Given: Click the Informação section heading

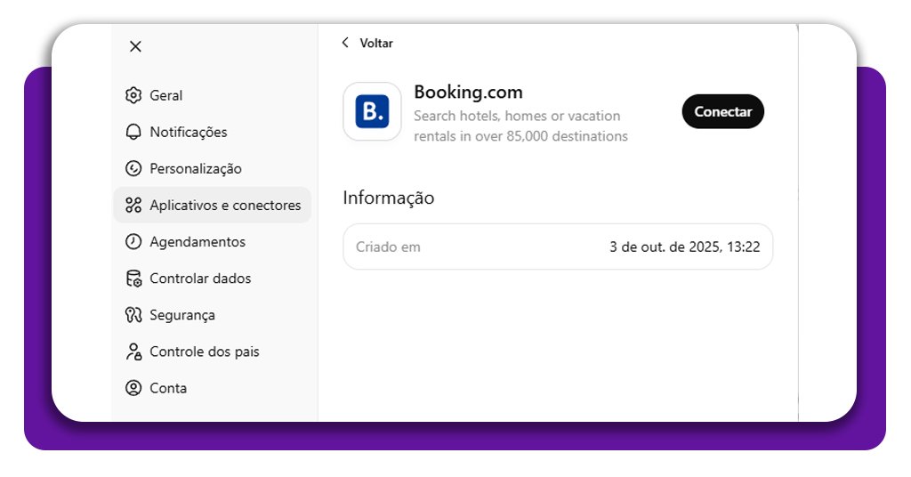Looking at the screenshot, I should coord(388,198).
